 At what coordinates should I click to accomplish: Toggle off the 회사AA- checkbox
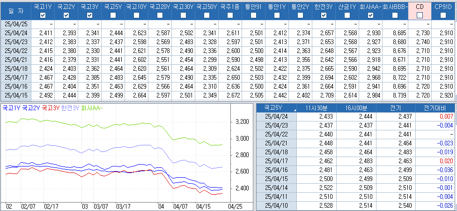371,15
